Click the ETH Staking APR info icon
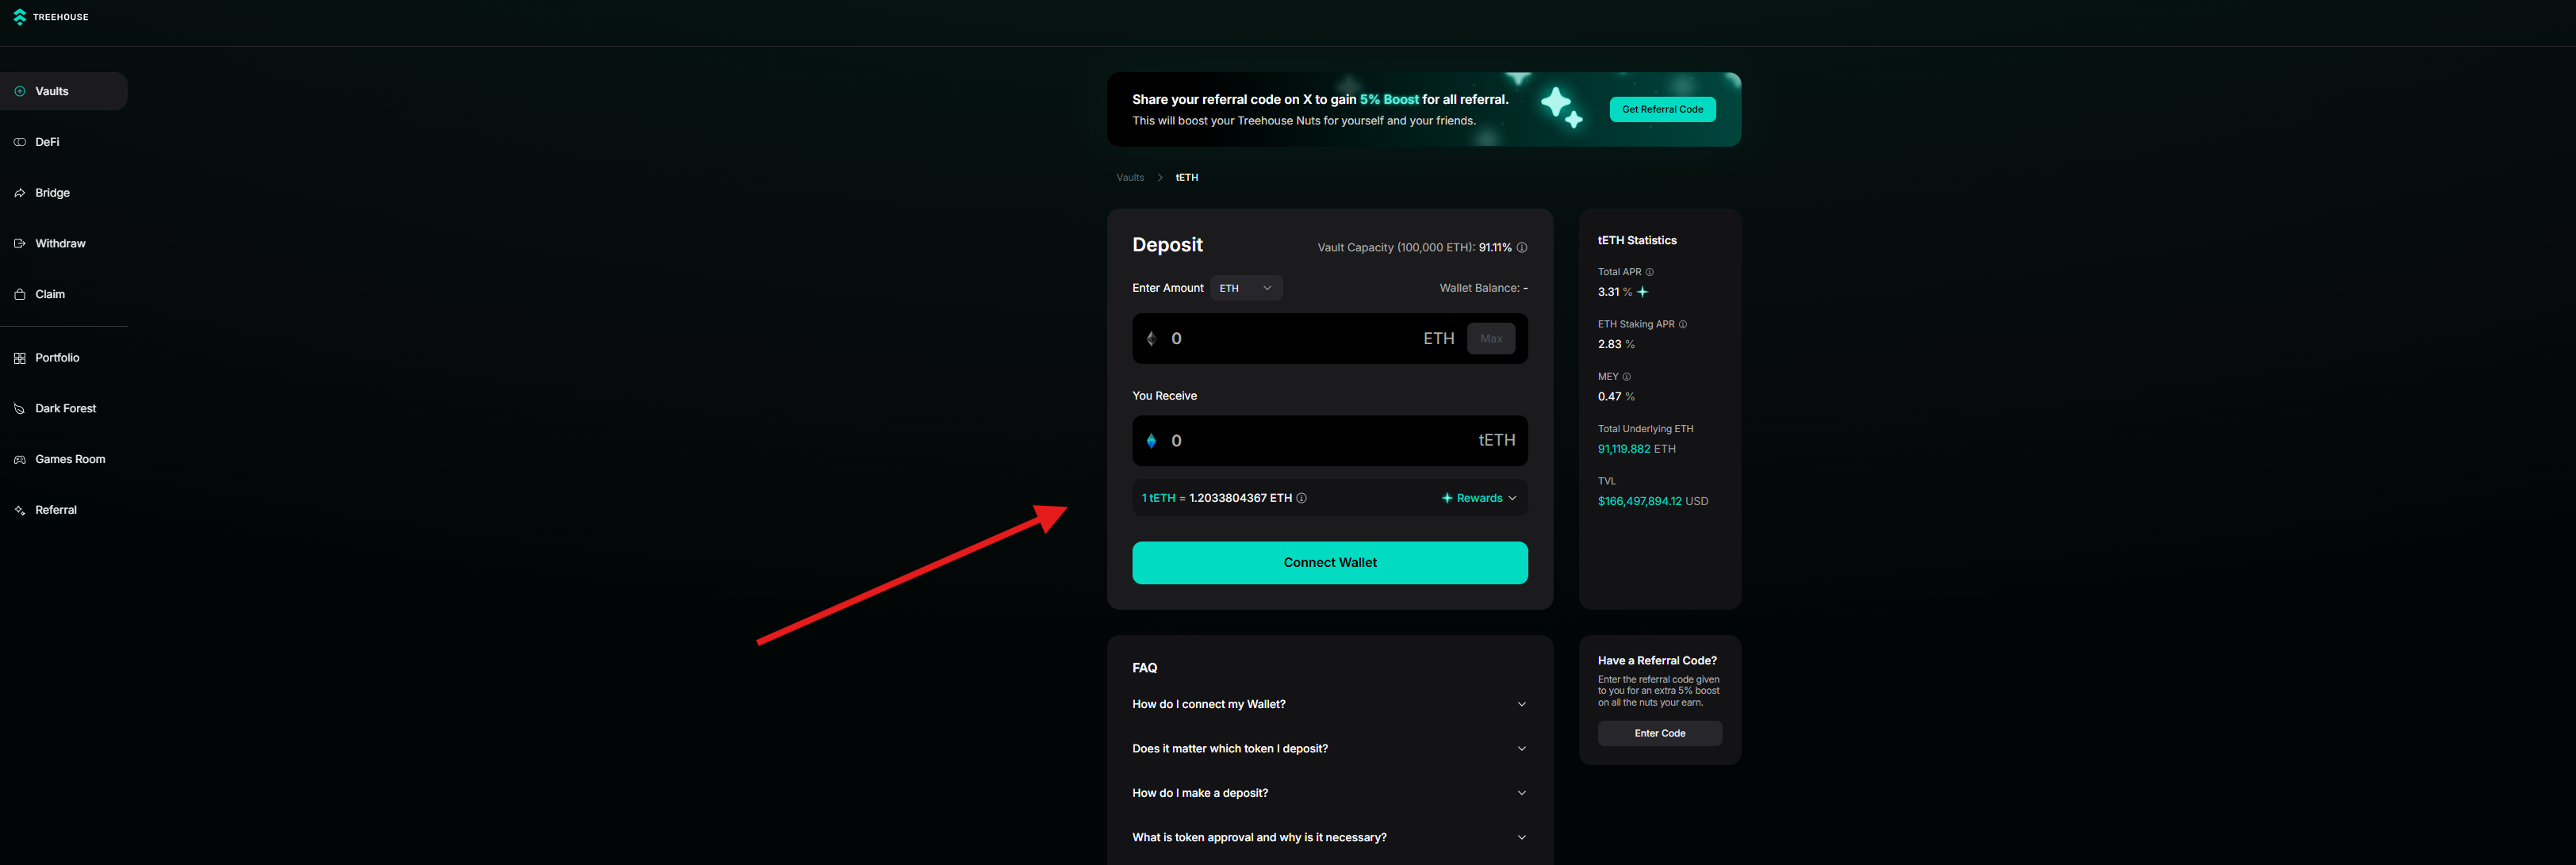 (x=1683, y=324)
